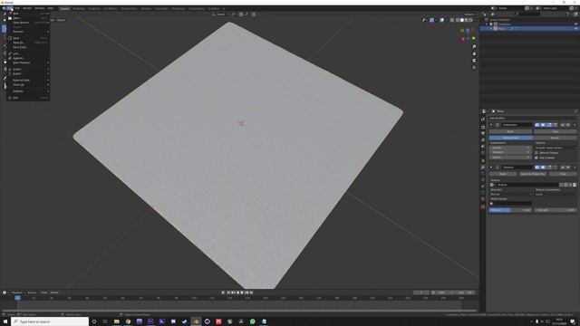The width and height of the screenshot is (580, 326).
Task: Click the pan view hand icon
Action: [474, 54]
